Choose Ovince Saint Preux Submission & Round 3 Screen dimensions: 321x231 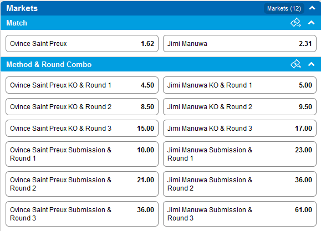[82, 214]
